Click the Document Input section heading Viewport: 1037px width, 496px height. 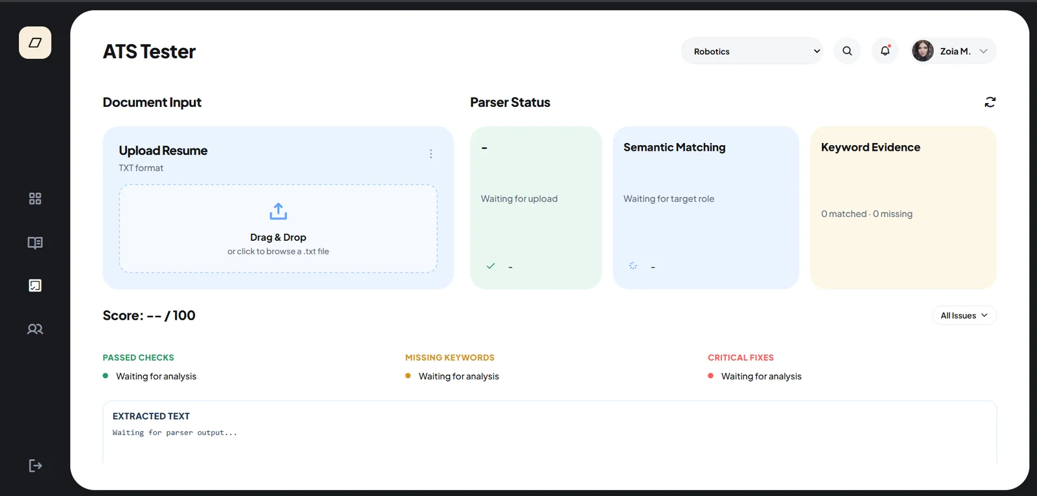tap(152, 102)
